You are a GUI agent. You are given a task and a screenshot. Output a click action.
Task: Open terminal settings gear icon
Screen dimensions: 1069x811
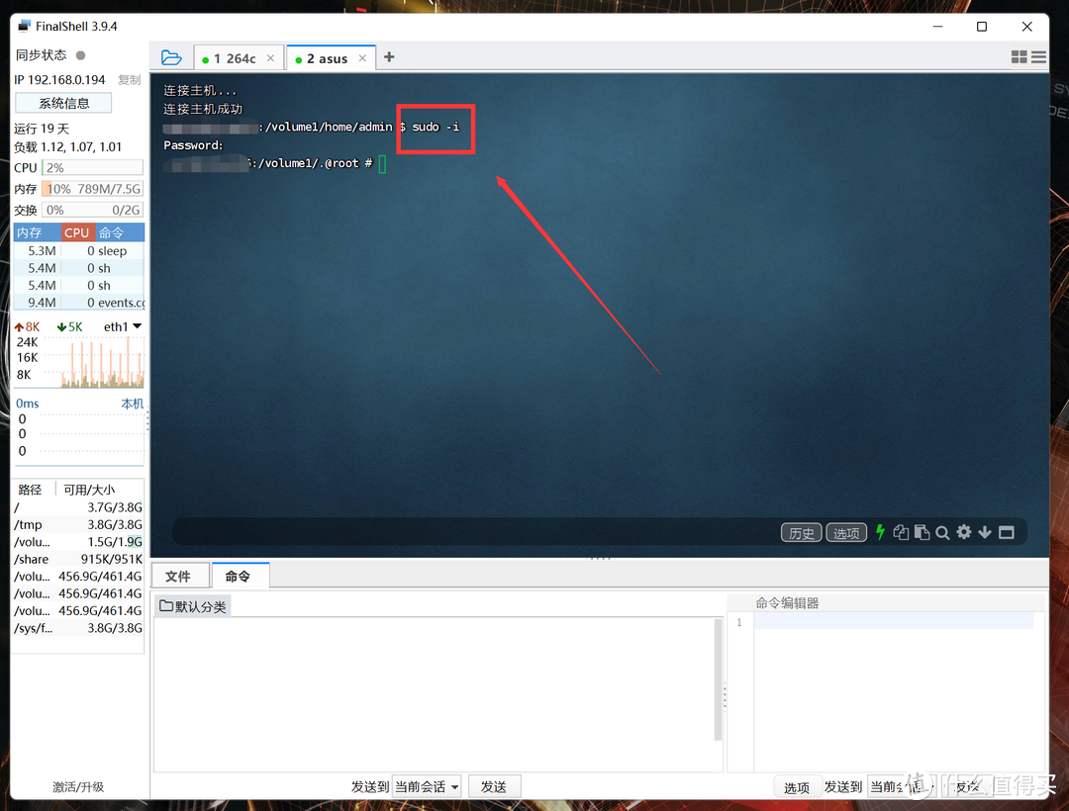coord(963,532)
